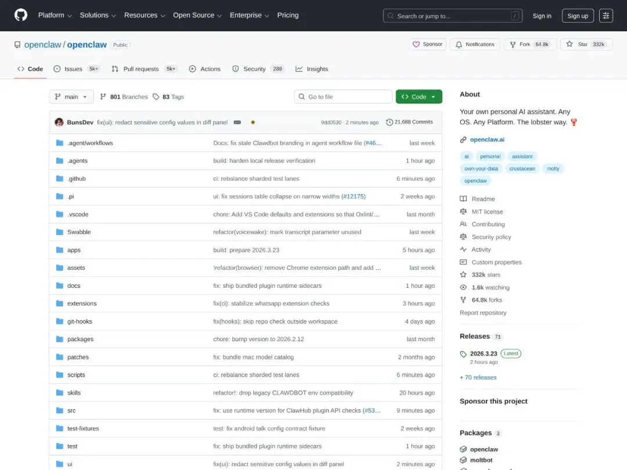
Task: Click the openclaw owner link in title
Action: pyautogui.click(x=43, y=45)
